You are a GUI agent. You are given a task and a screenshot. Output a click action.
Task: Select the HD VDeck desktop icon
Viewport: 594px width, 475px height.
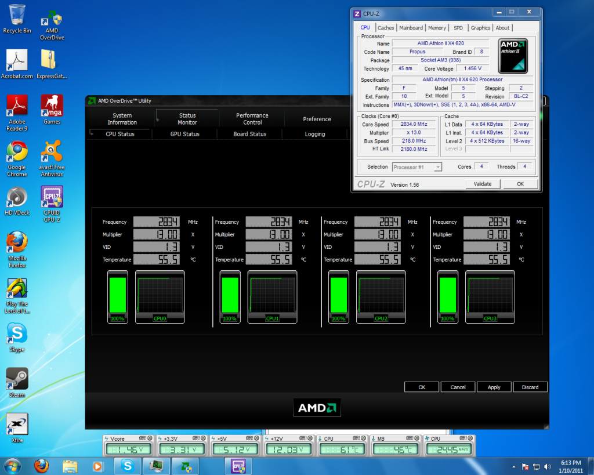click(x=17, y=201)
